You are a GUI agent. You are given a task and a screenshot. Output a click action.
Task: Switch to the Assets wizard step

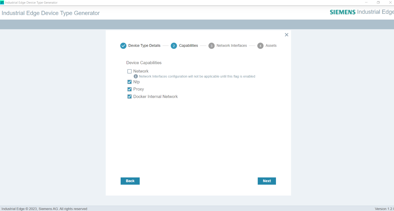click(x=271, y=46)
